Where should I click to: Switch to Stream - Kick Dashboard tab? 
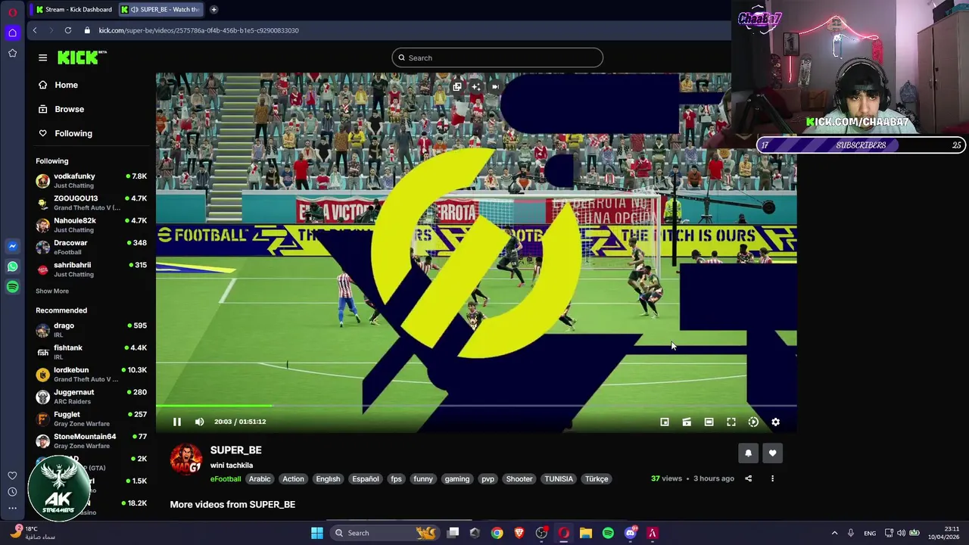click(x=74, y=9)
